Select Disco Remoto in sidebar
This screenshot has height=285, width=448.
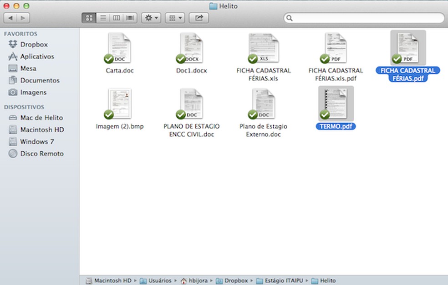pyautogui.click(x=36, y=154)
